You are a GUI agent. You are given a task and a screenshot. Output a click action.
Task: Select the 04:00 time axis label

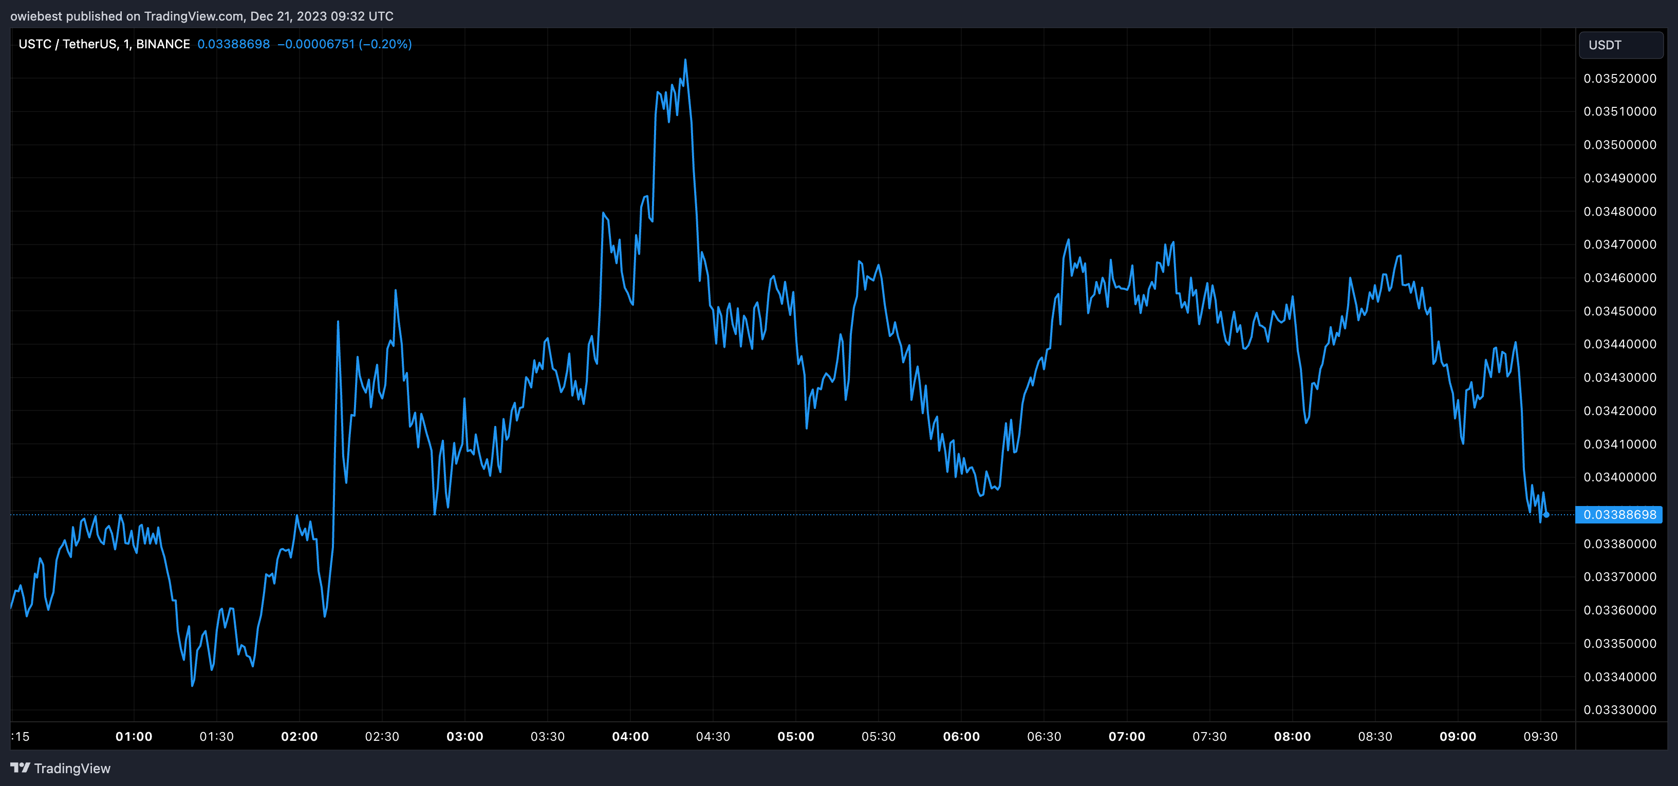point(630,737)
